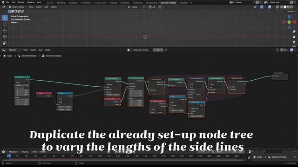Switch to solid viewport shading
Image resolution: width=298 pixels, height=167 pixels.
(285, 7)
